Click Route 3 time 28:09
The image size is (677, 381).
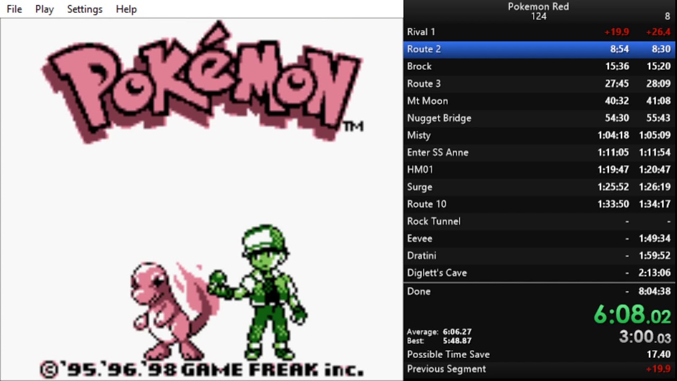658,84
